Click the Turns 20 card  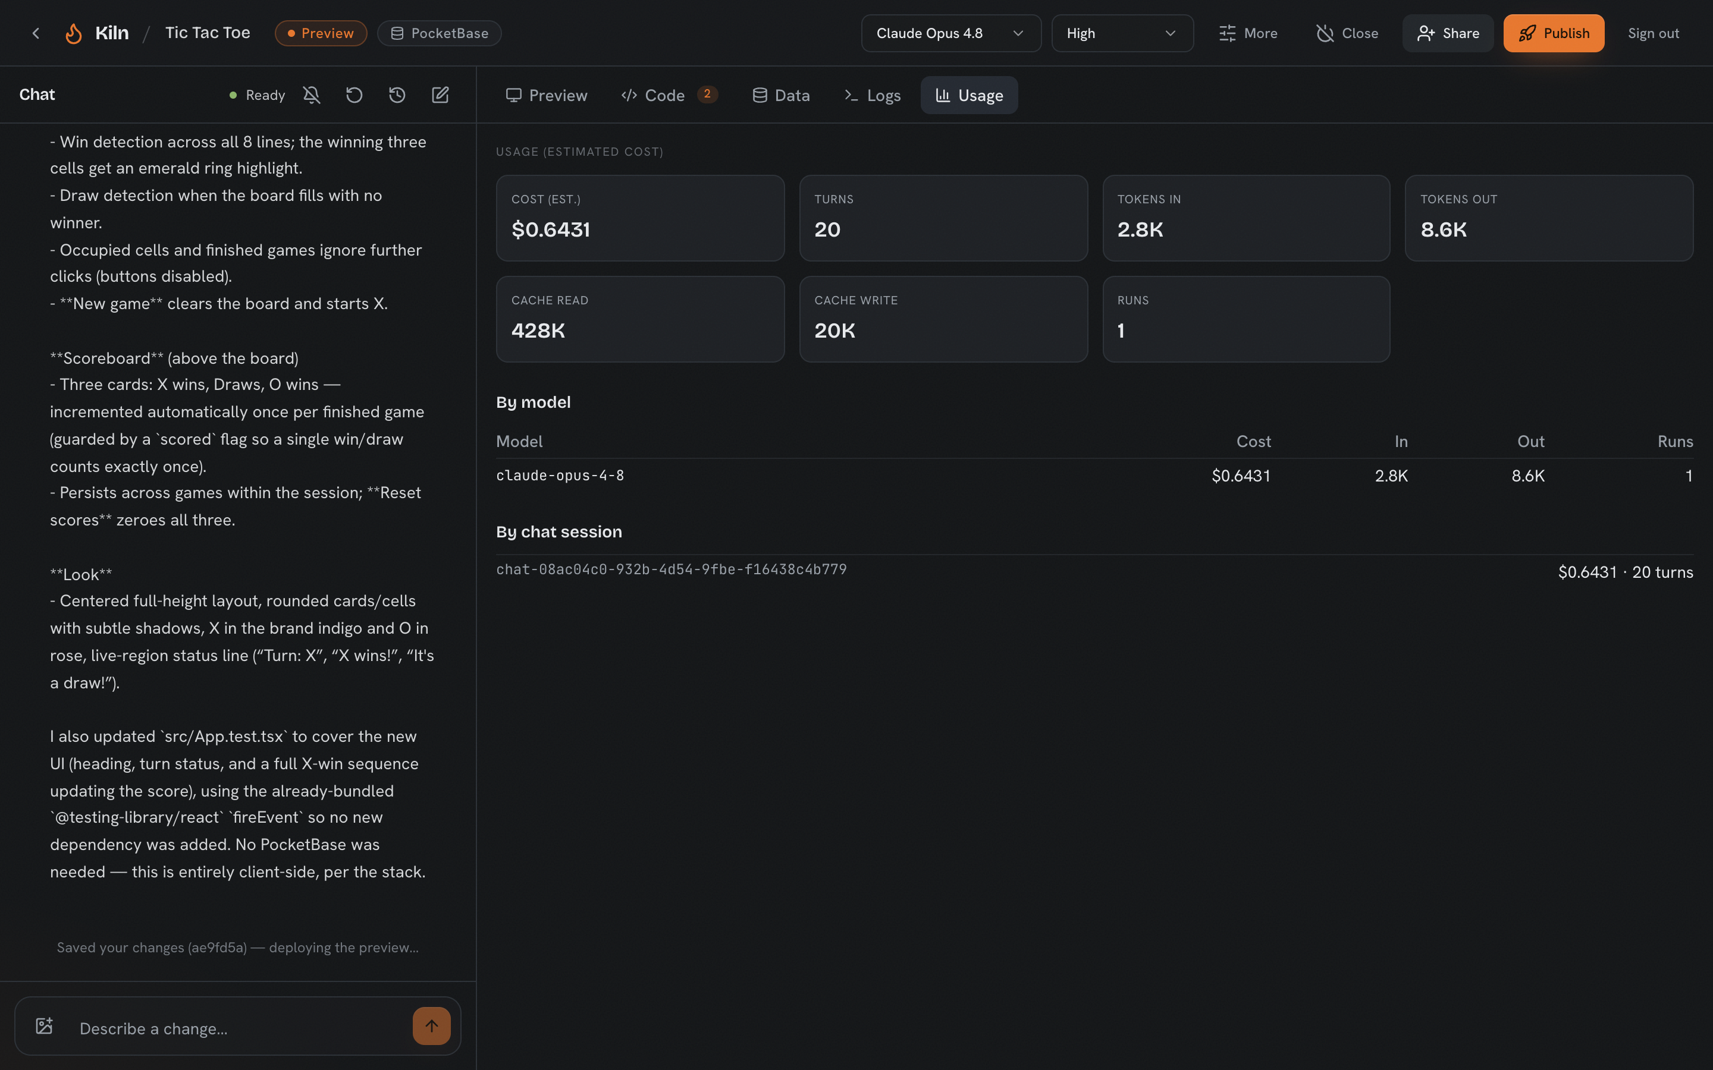coord(943,218)
